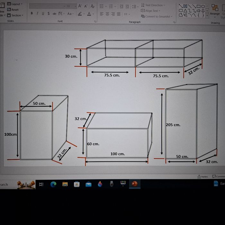Select the Text Box shape
Image resolution: width=225 pixels, height=225 pixels.
185,6
